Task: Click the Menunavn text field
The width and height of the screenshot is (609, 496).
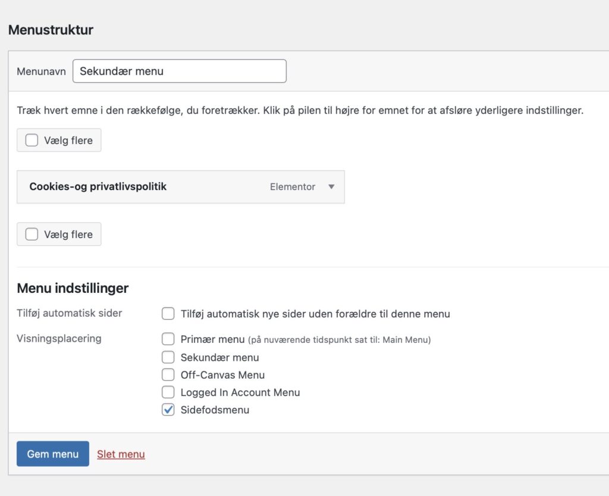Action: [180, 71]
